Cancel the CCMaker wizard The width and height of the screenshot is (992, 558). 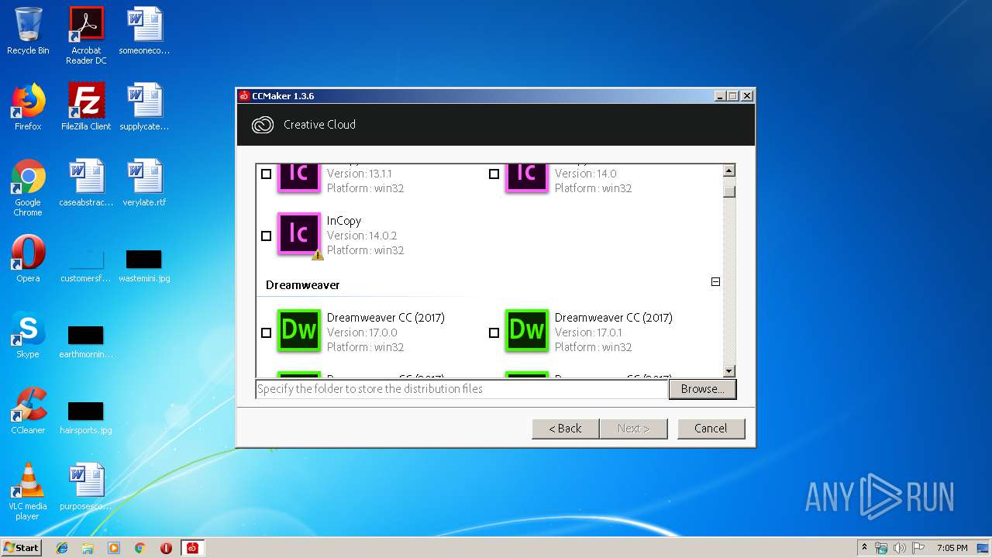[711, 429]
